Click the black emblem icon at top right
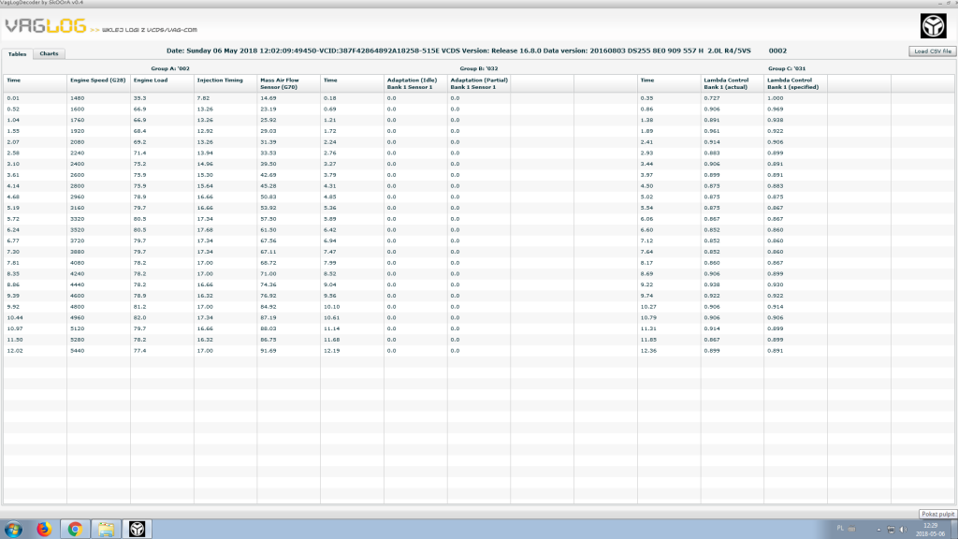The height and width of the screenshot is (539, 958). click(933, 26)
